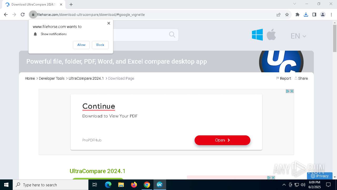337x190 pixels.
Task: Open UltraCompare 2024.1 breadcrumb link
Action: click(86, 78)
